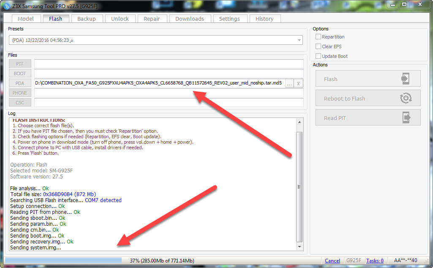Click the 'Selected model: SM-G925F' log line

[x=41, y=170]
